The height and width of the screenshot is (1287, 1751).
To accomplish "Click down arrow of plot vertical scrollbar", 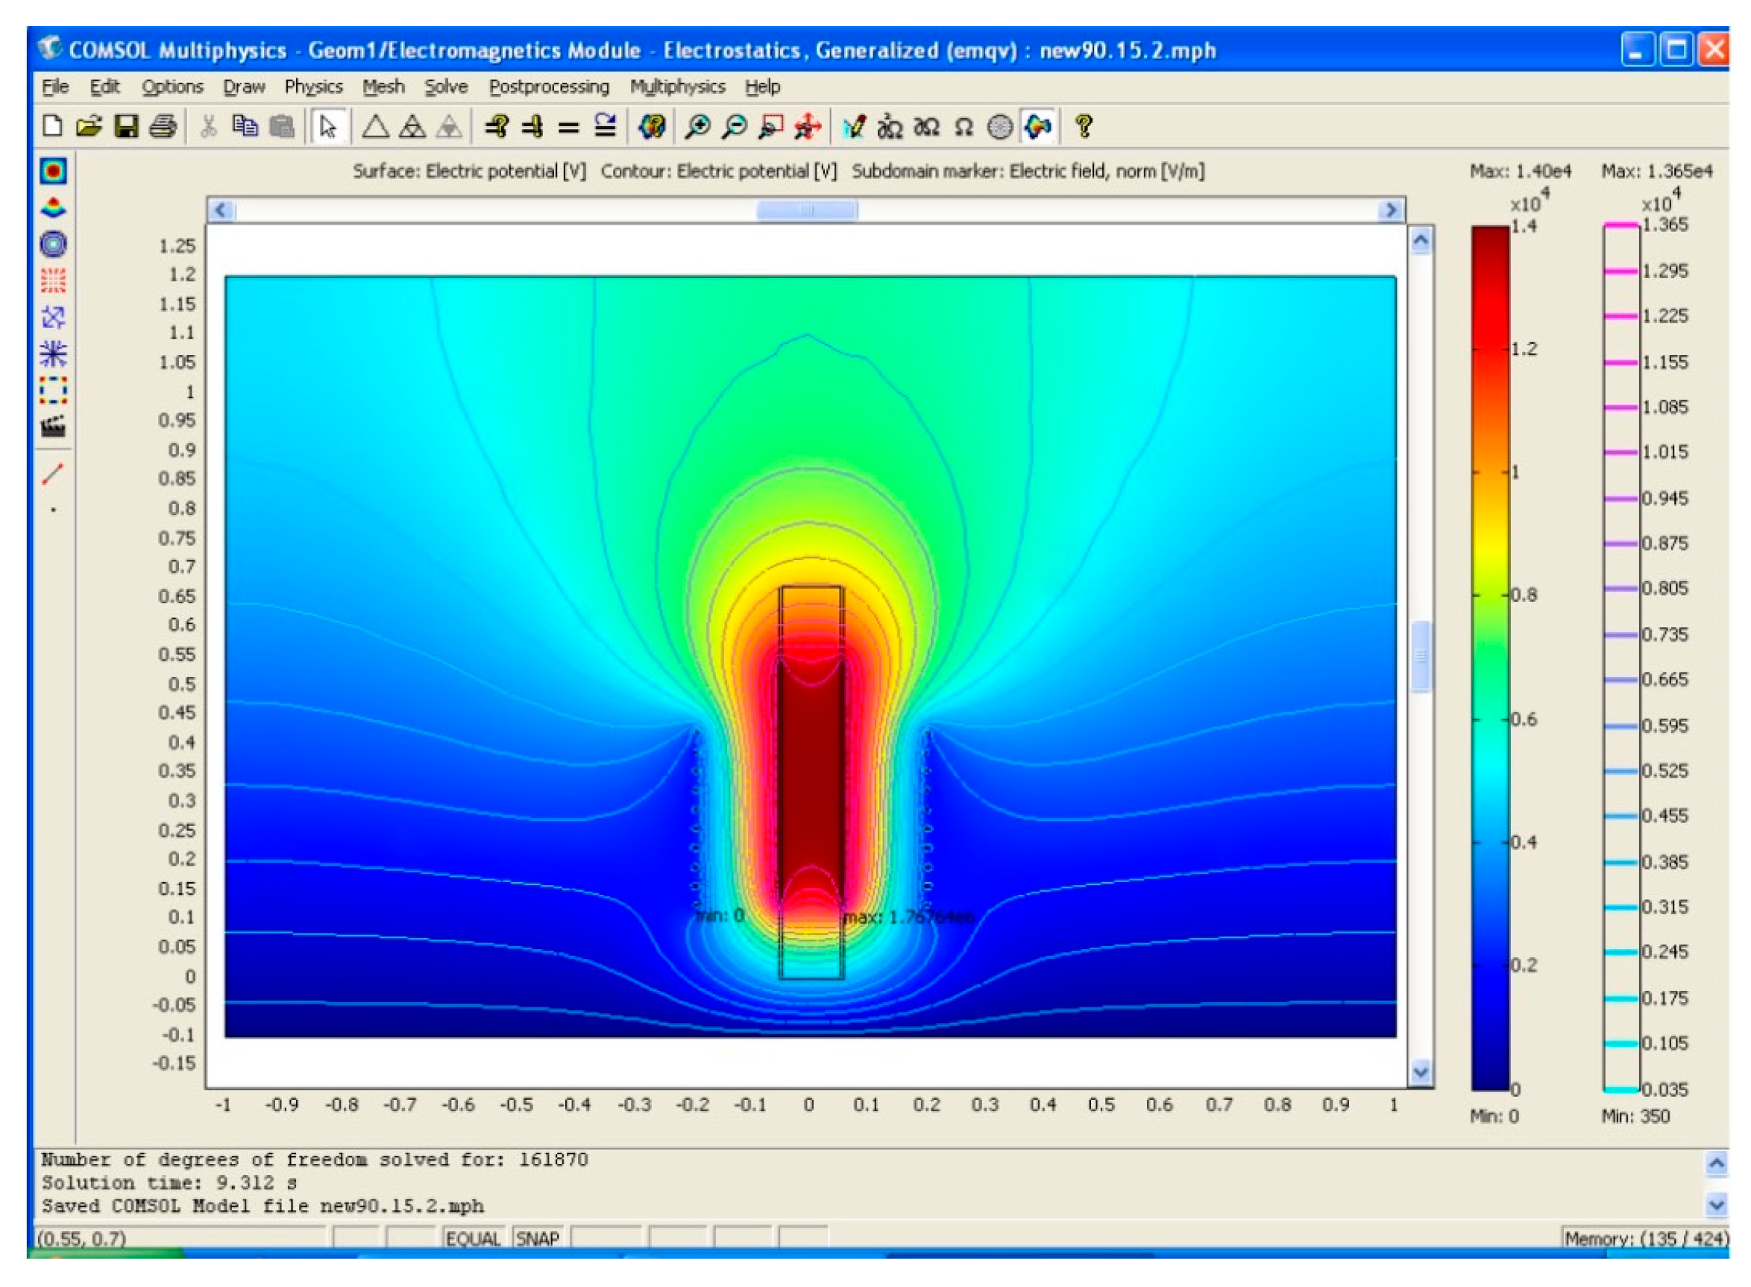I will [x=1421, y=1072].
